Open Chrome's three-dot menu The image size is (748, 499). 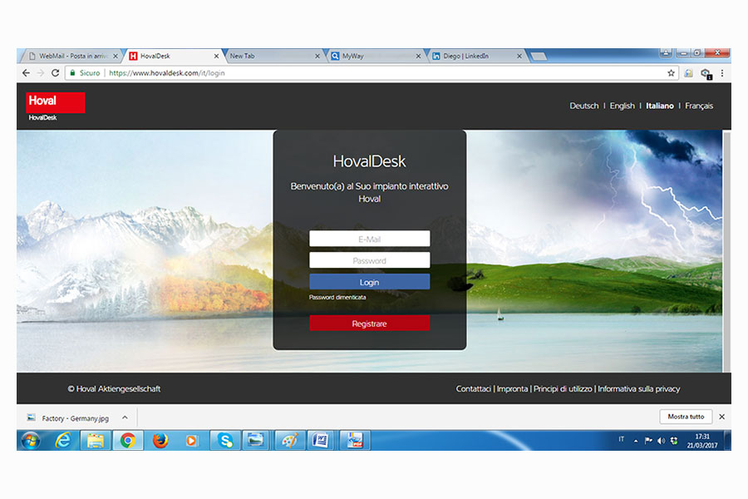coord(722,73)
